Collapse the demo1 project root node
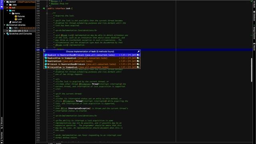 pos(4,2)
